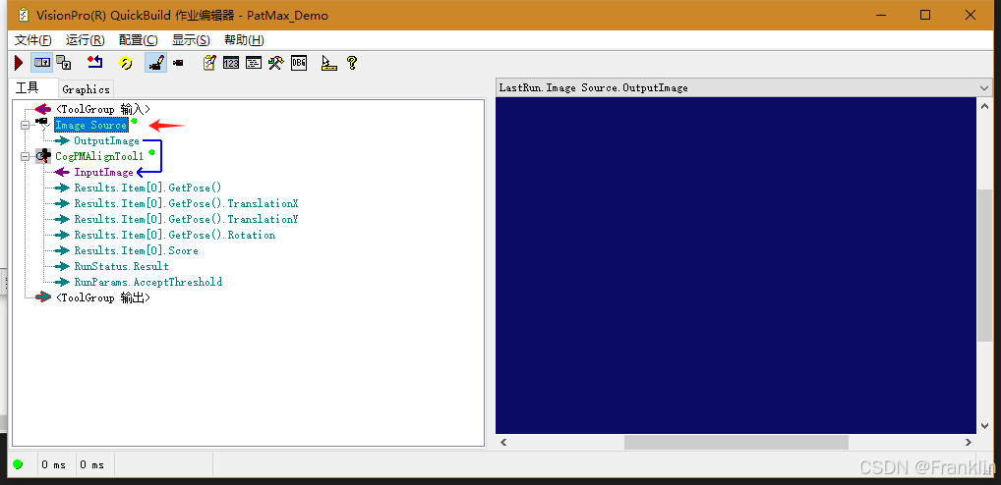The height and width of the screenshot is (485, 1001).
Task: Maximize the QuickBuild window
Action: point(925,15)
